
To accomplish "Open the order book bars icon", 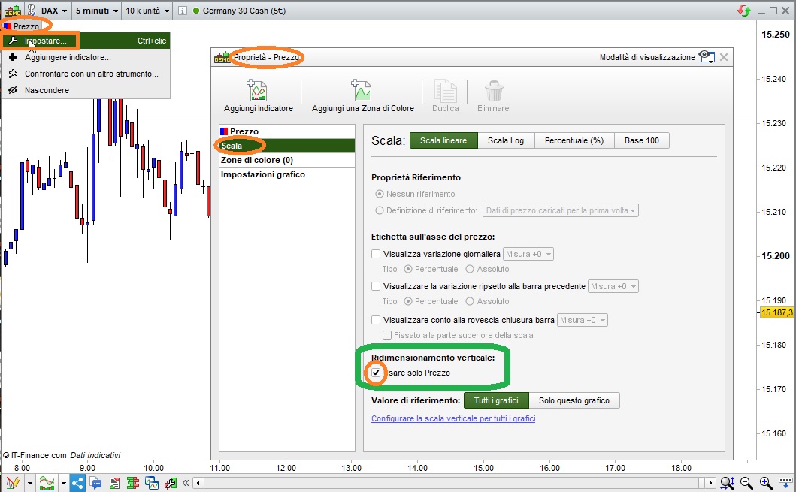I will [x=133, y=483].
